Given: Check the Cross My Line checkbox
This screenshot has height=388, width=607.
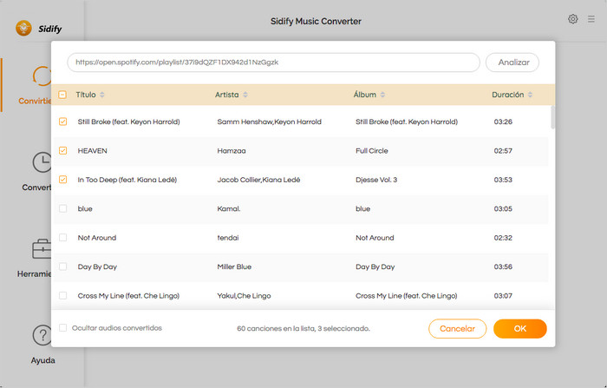Looking at the screenshot, I should (62, 296).
